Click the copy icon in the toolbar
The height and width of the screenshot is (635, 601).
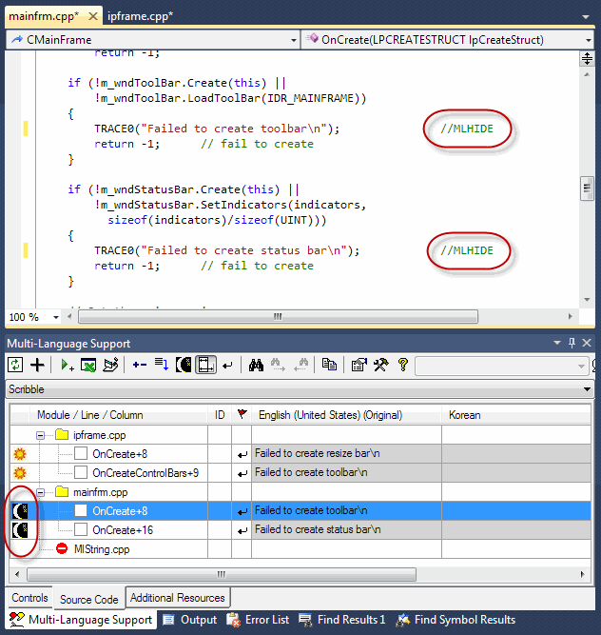tap(329, 365)
